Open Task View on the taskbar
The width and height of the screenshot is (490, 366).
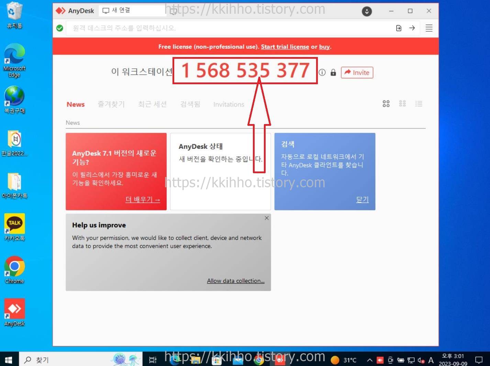153,360
